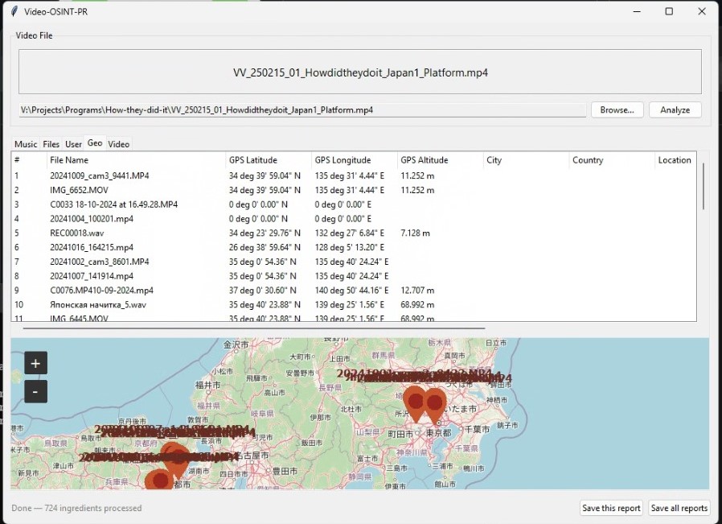Open the Files tab
The image size is (722, 524).
[x=51, y=143]
